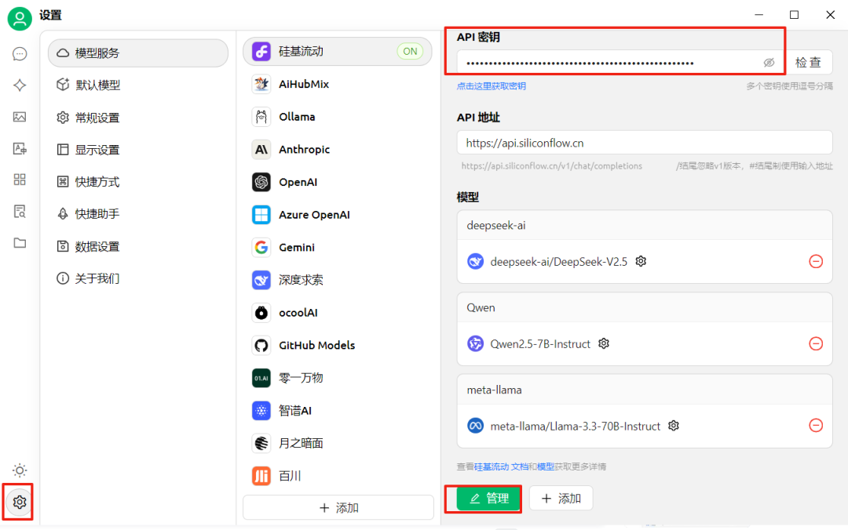Toggle the 硅基流动 ON switch
Viewport: 848px width, 530px height.
click(410, 51)
